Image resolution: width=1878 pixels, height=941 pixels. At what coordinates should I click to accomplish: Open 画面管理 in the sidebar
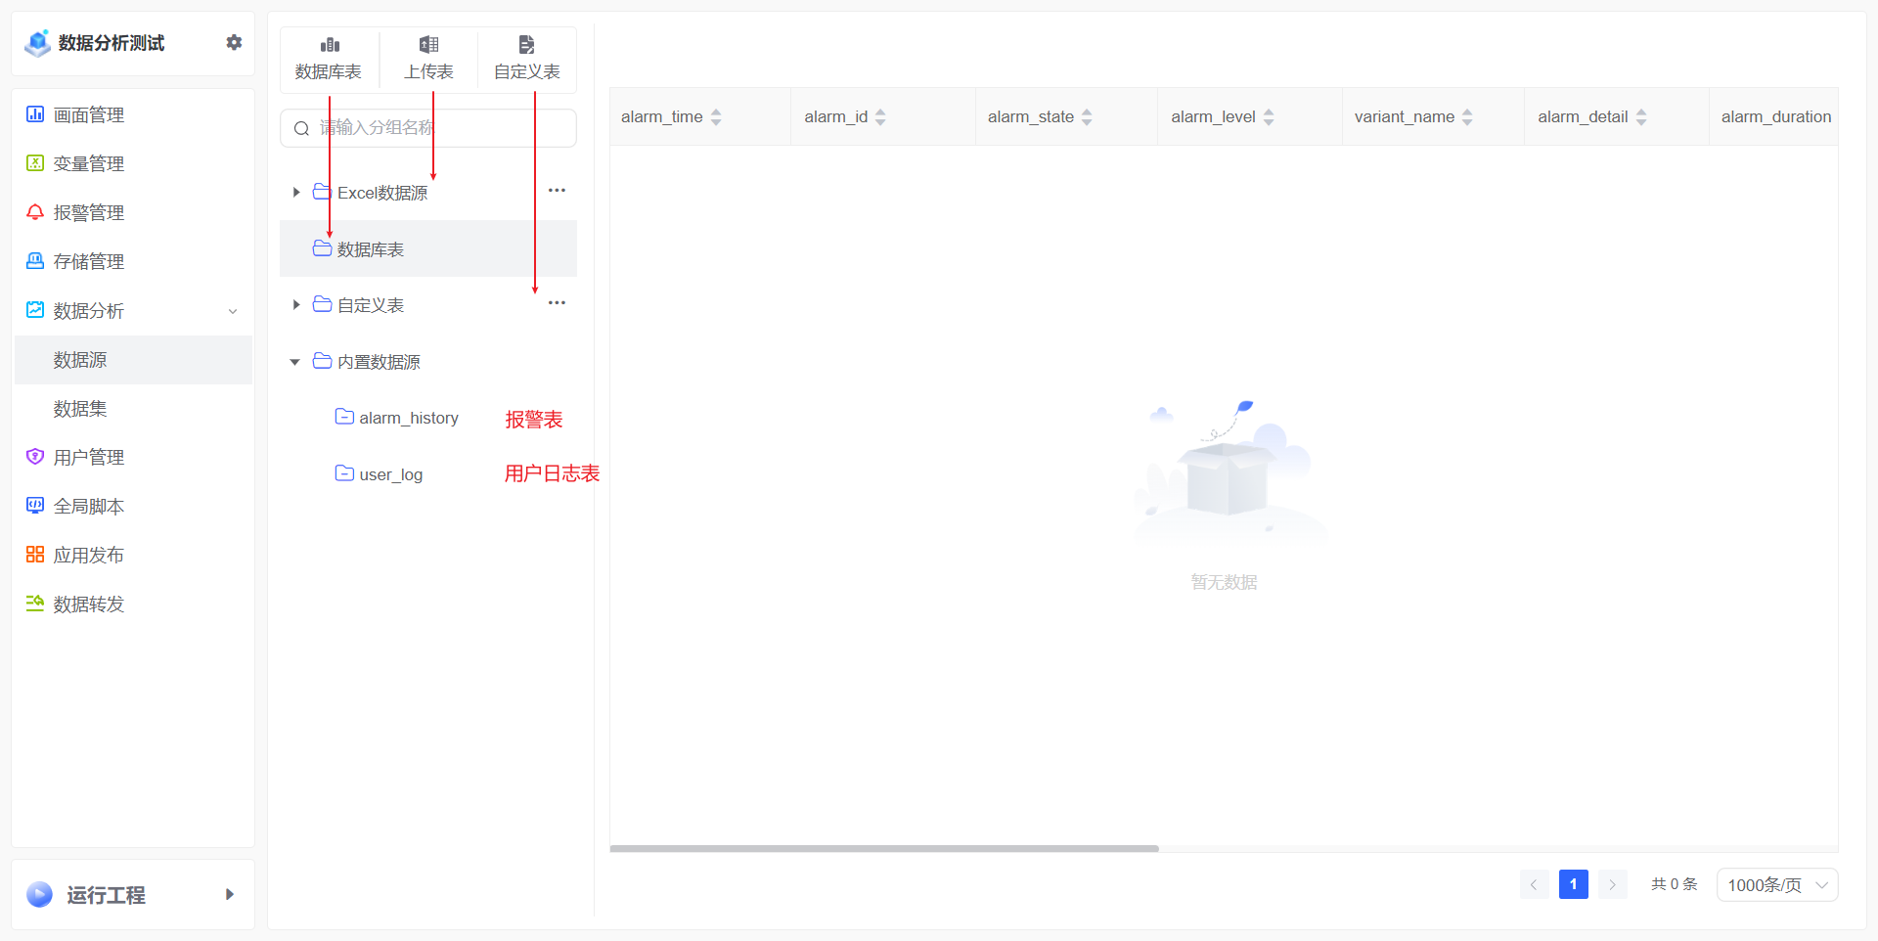(x=88, y=115)
